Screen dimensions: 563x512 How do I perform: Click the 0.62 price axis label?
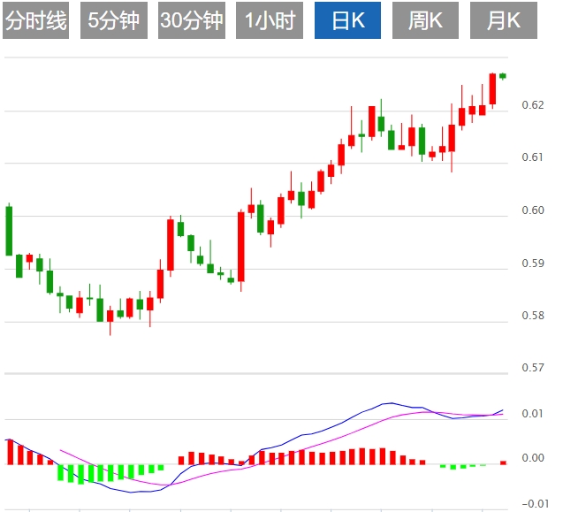click(x=533, y=105)
